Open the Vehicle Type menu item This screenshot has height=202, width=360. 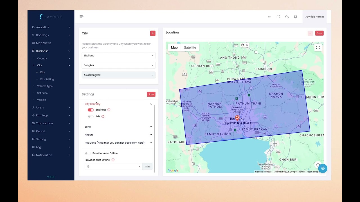coord(45,86)
